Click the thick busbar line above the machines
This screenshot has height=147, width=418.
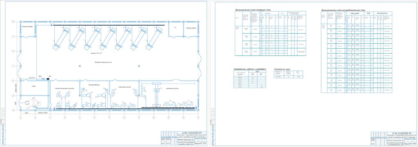pos(109,25)
